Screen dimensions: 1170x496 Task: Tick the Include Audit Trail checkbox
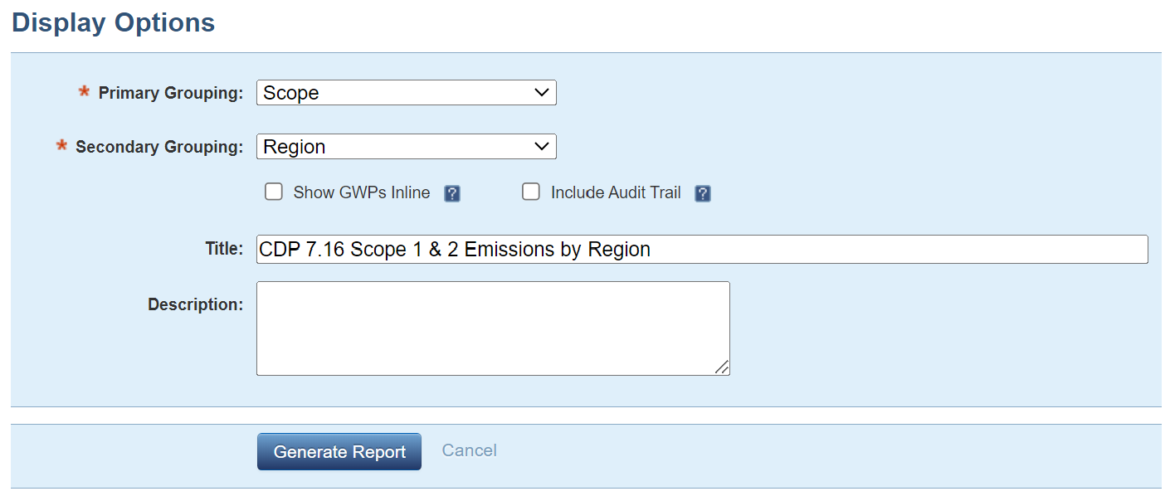point(531,192)
